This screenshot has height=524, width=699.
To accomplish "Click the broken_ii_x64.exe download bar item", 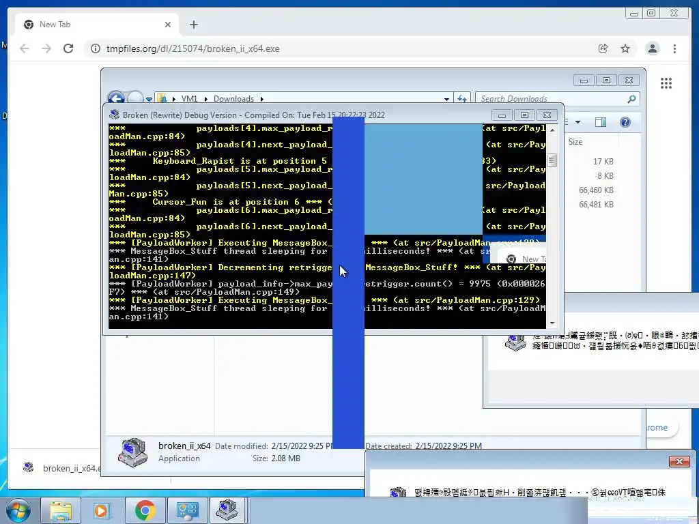I will click(x=62, y=468).
